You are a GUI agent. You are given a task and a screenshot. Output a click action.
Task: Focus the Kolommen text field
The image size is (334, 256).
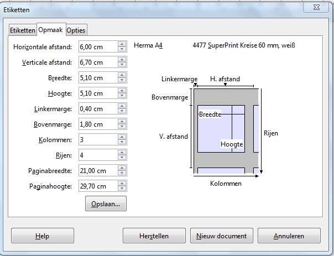tap(98, 140)
